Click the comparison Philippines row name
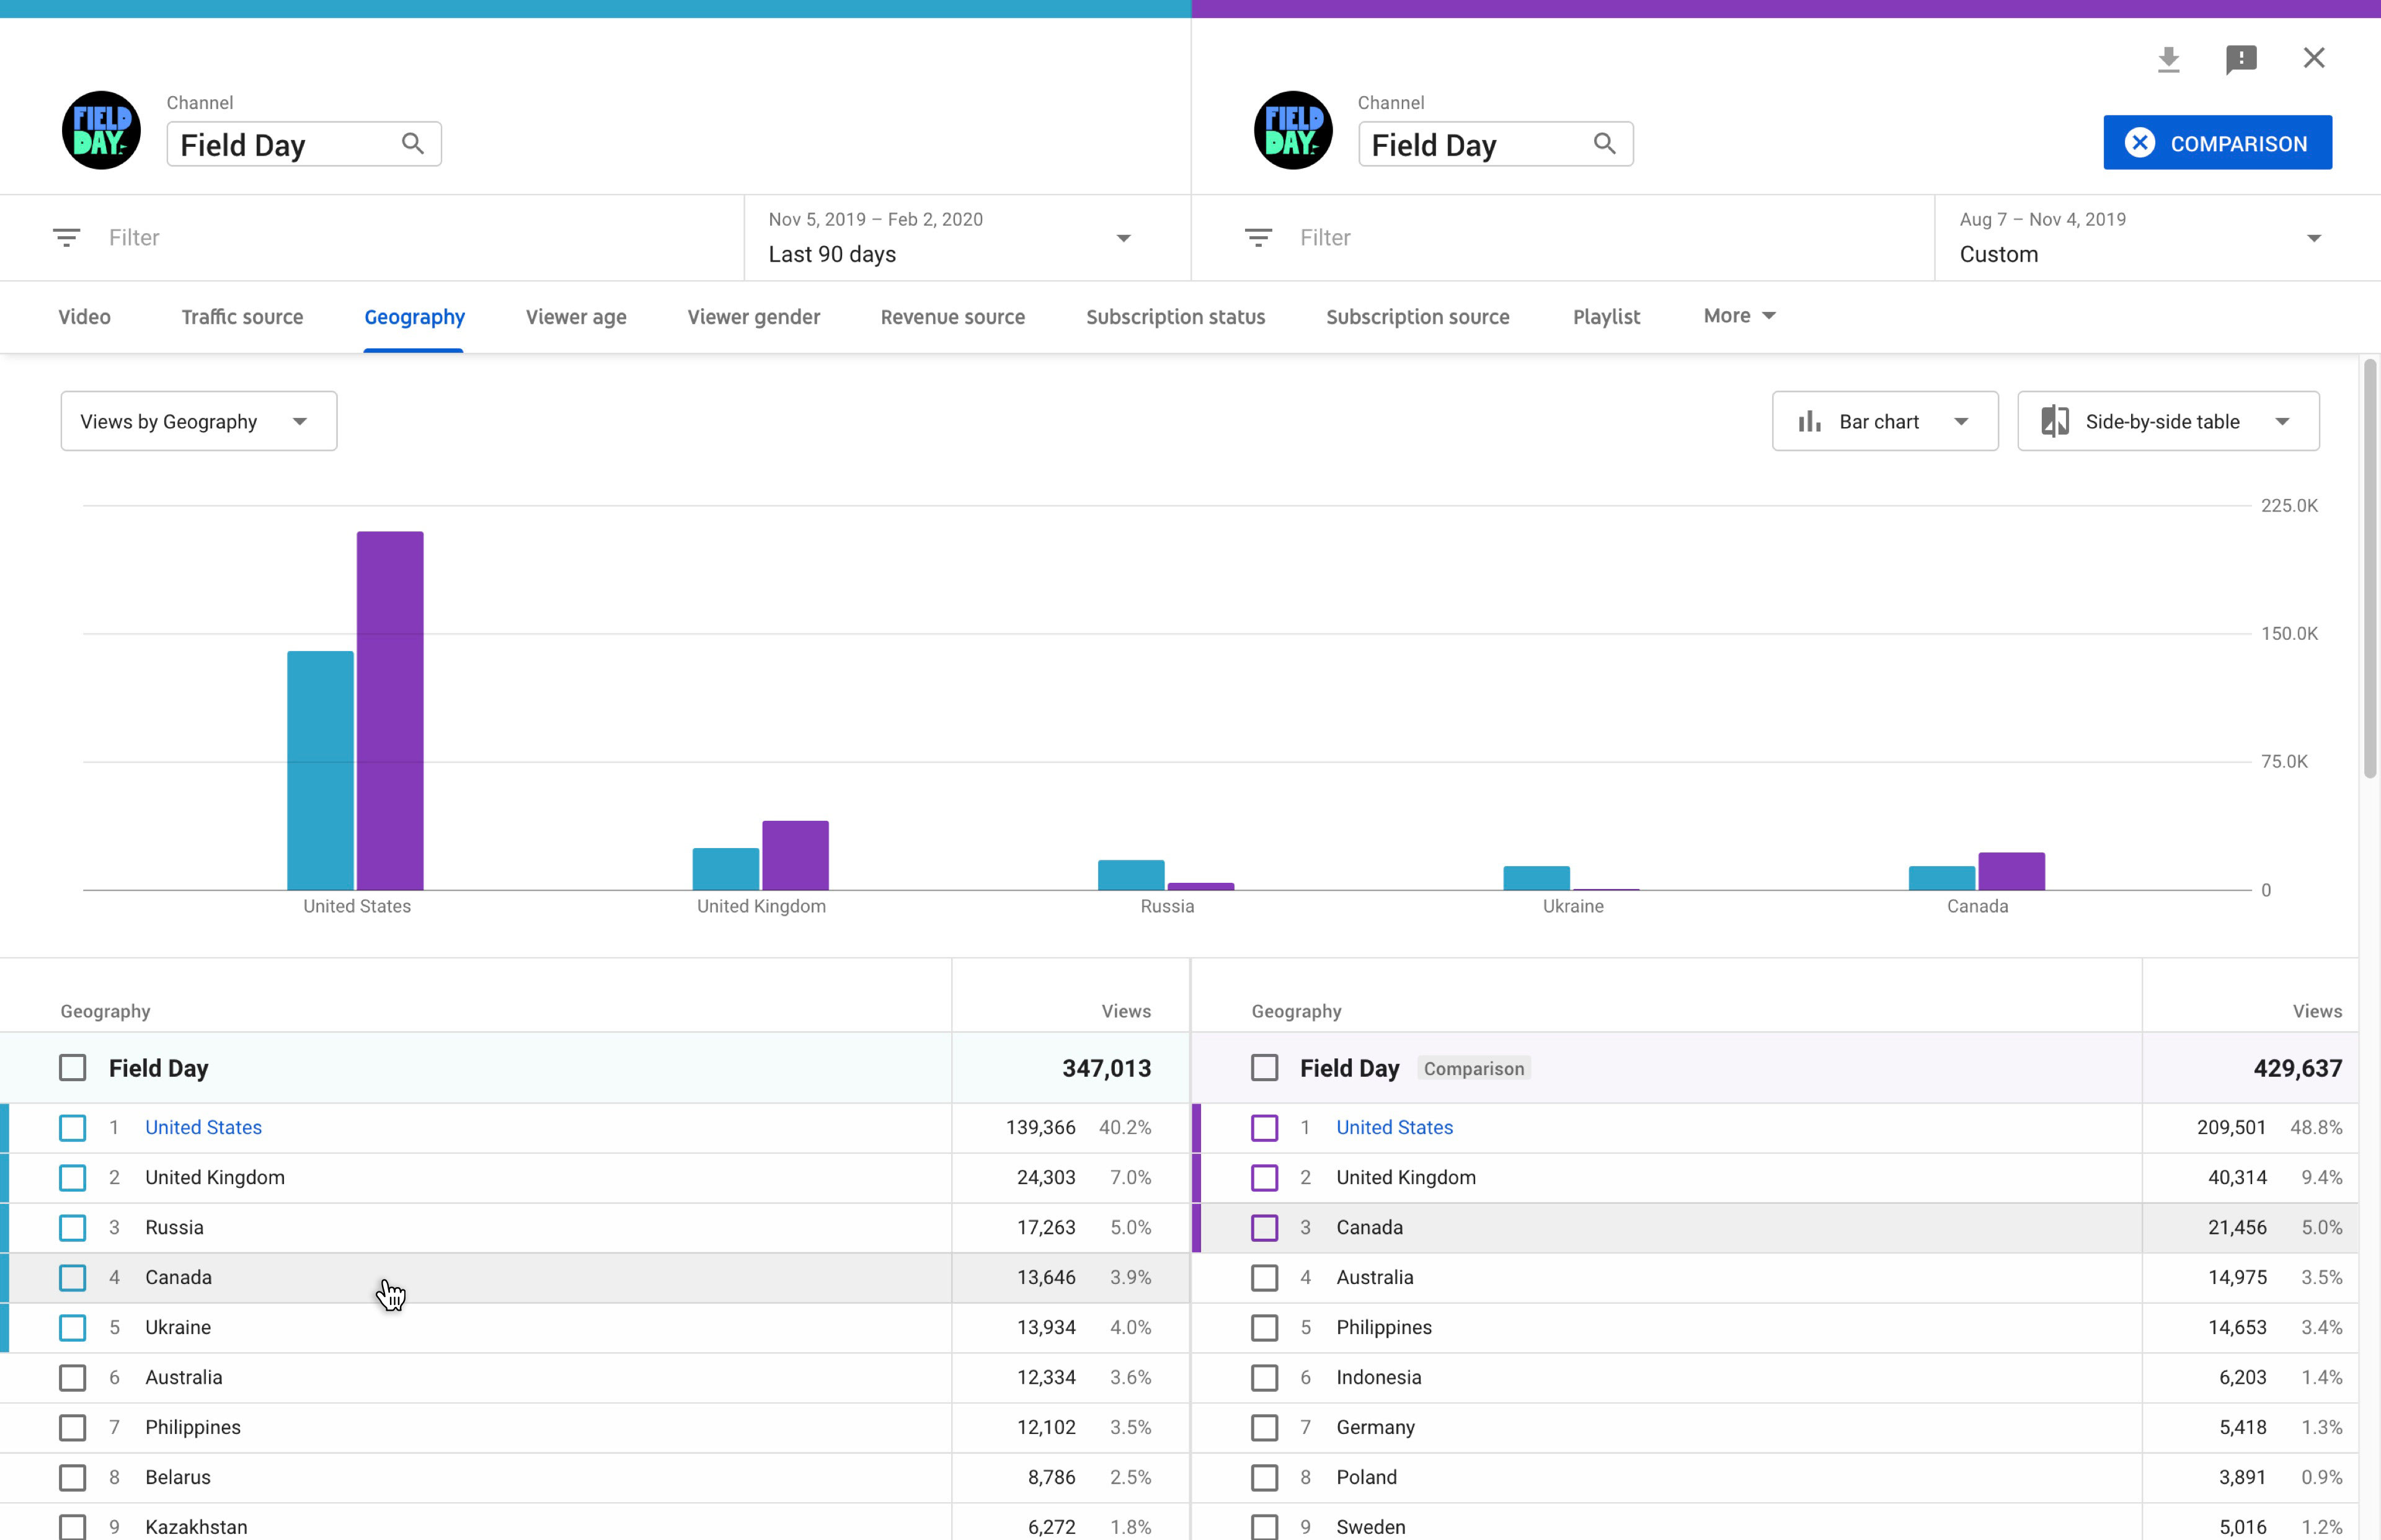This screenshot has width=2381, height=1540. coord(1384,1328)
